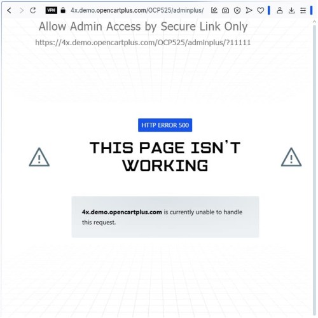Open the downloads panel
This screenshot has height=318, width=318.
(292, 10)
